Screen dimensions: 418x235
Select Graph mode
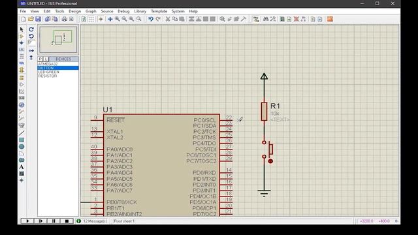pyautogui.click(x=22, y=91)
